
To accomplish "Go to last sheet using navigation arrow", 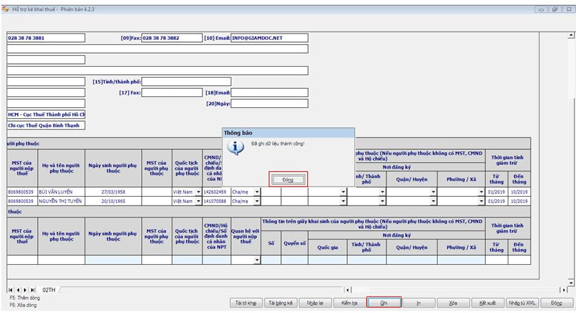I will point(32,291).
